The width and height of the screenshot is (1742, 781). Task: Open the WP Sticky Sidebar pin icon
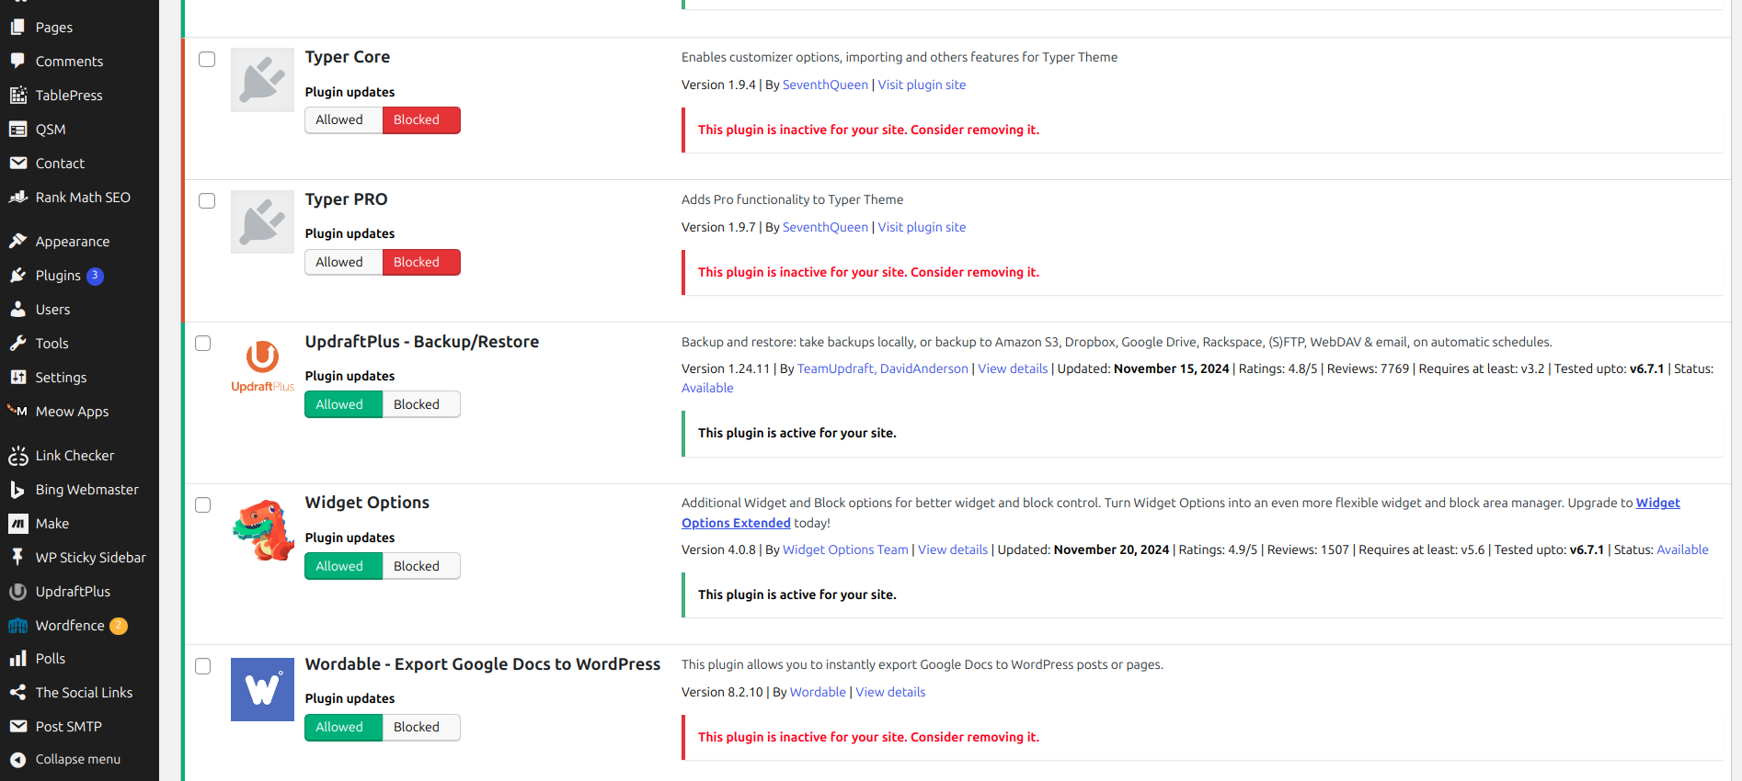point(18,557)
